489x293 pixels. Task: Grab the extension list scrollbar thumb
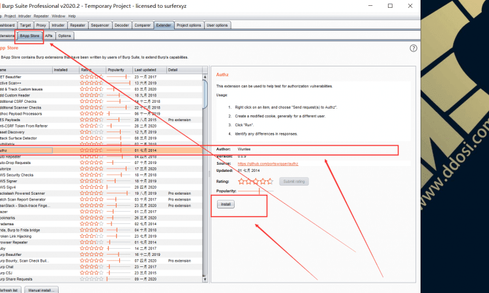tap(205, 94)
